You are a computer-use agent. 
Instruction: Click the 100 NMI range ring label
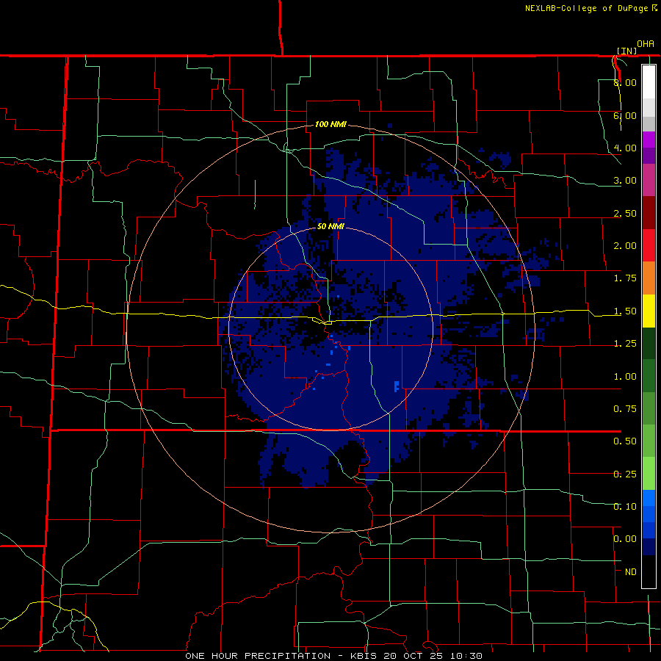330,124
